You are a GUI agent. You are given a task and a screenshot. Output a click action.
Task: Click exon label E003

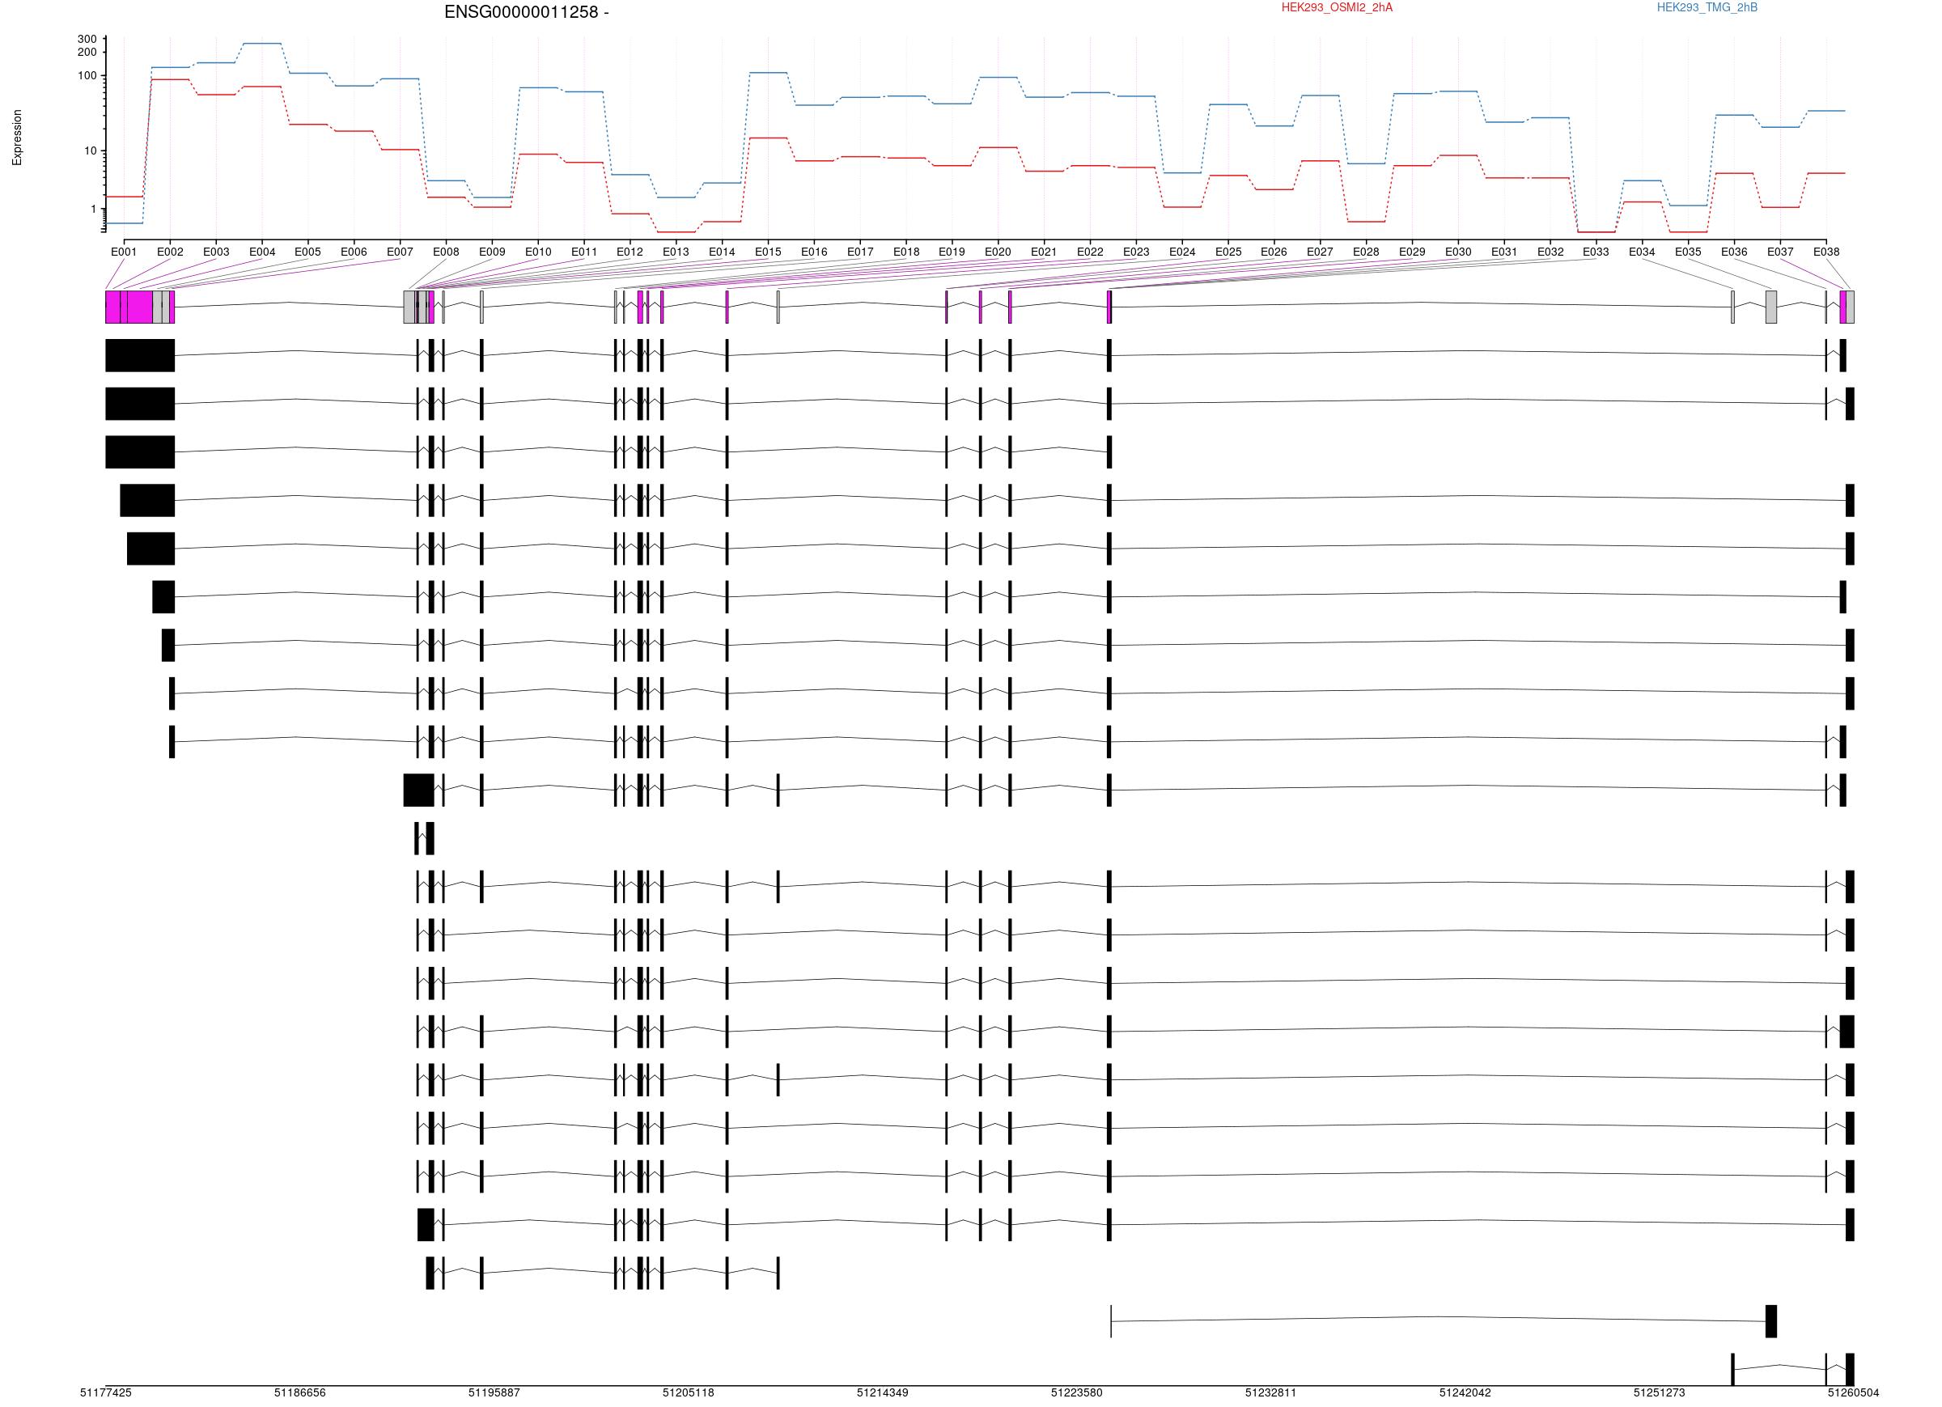[216, 252]
